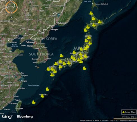This screenshot has width=137, height=122.
Task: Click the Busan city label
Action: [x=44, y=62]
